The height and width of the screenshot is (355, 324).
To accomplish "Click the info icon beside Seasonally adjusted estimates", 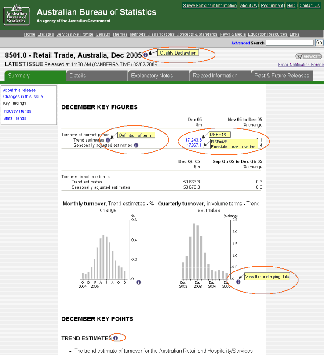I will tap(136, 145).
